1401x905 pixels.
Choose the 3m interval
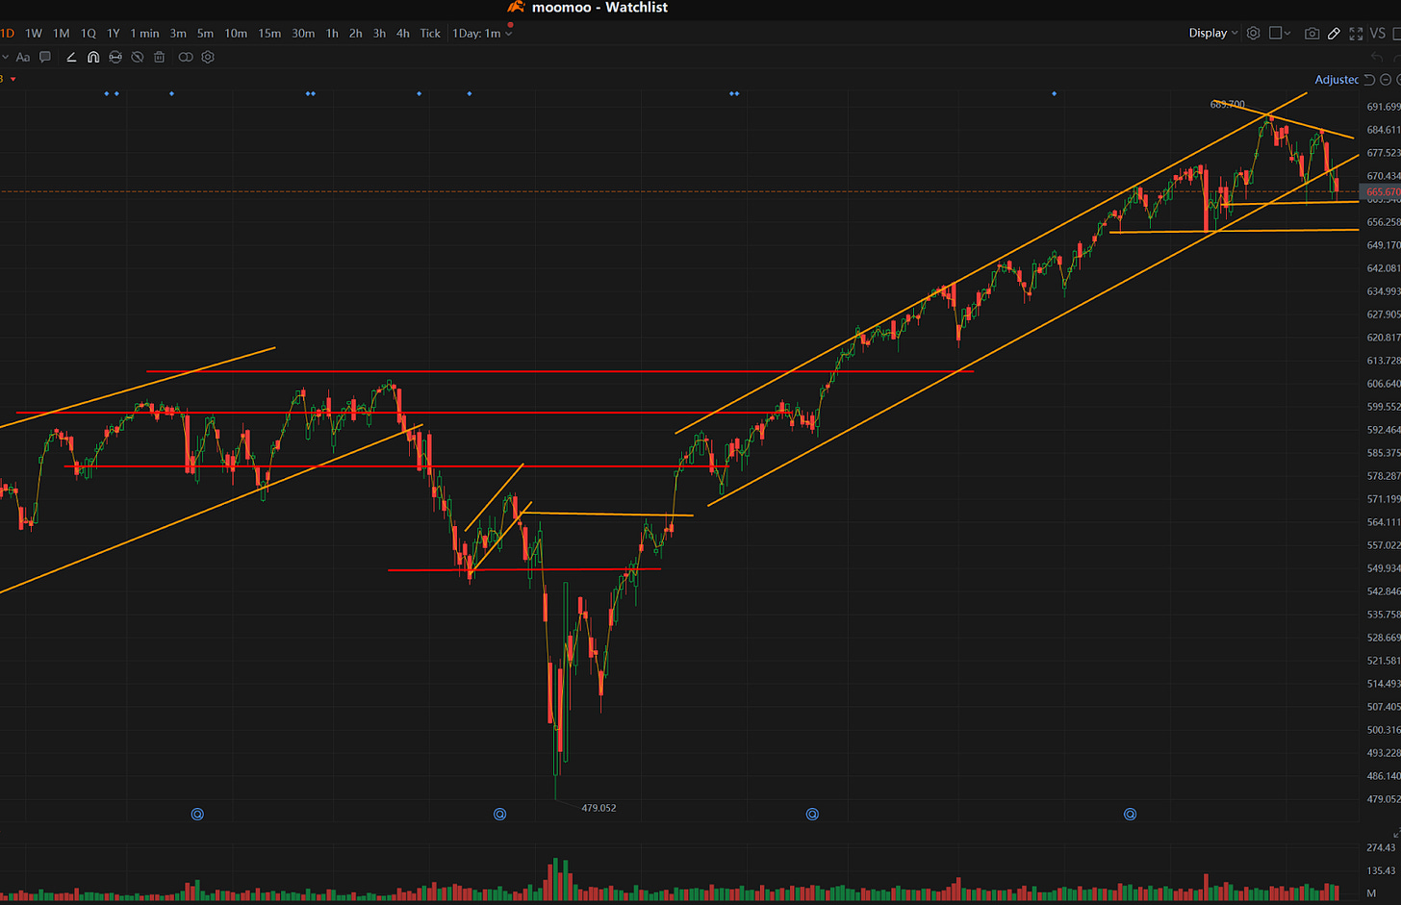(x=178, y=34)
